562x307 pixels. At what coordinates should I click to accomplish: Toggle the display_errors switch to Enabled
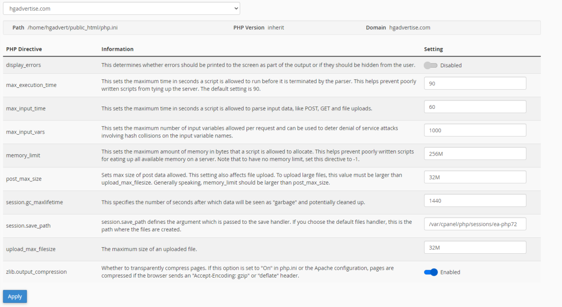(430, 65)
